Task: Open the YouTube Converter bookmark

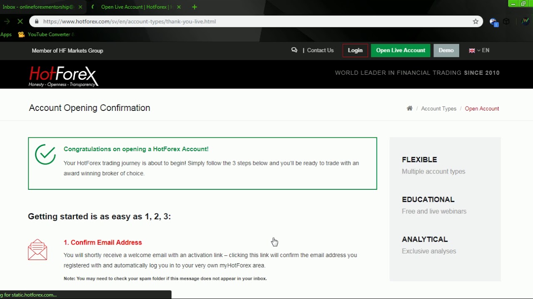Action: click(x=46, y=34)
